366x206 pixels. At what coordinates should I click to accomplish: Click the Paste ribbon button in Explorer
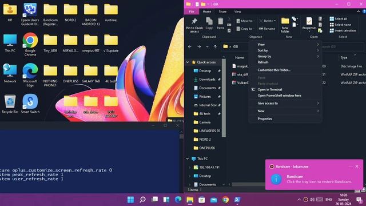(x=220, y=23)
